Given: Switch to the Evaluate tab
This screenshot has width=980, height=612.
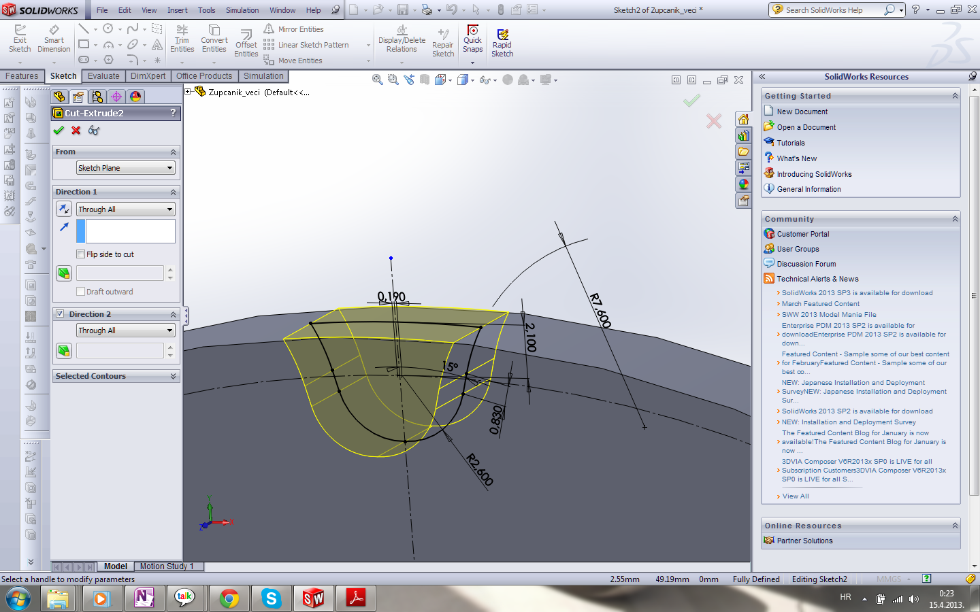Looking at the screenshot, I should tap(103, 76).
